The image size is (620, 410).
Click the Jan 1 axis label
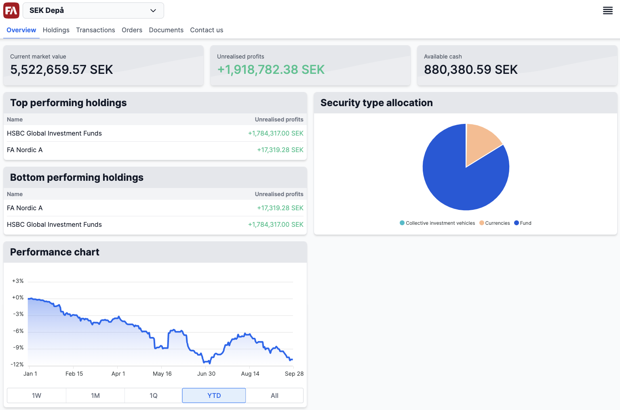[x=30, y=374]
